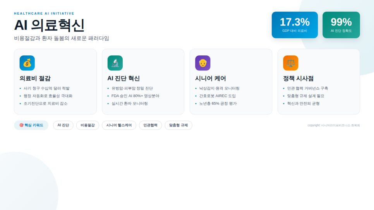Click bullet 맞춤형 규제 설계 필요
This screenshot has height=210, width=374.
(305, 96)
